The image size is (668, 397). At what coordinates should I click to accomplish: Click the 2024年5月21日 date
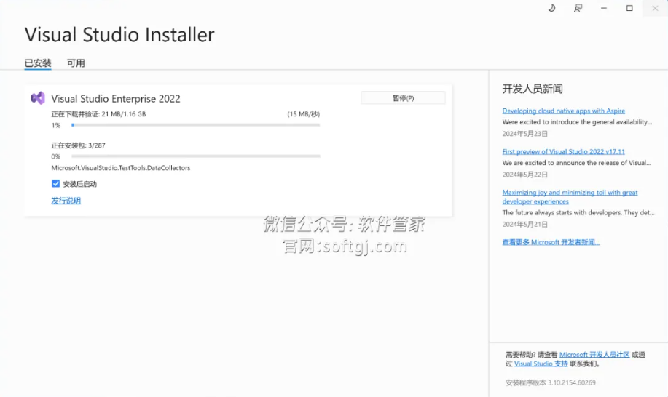click(x=524, y=224)
